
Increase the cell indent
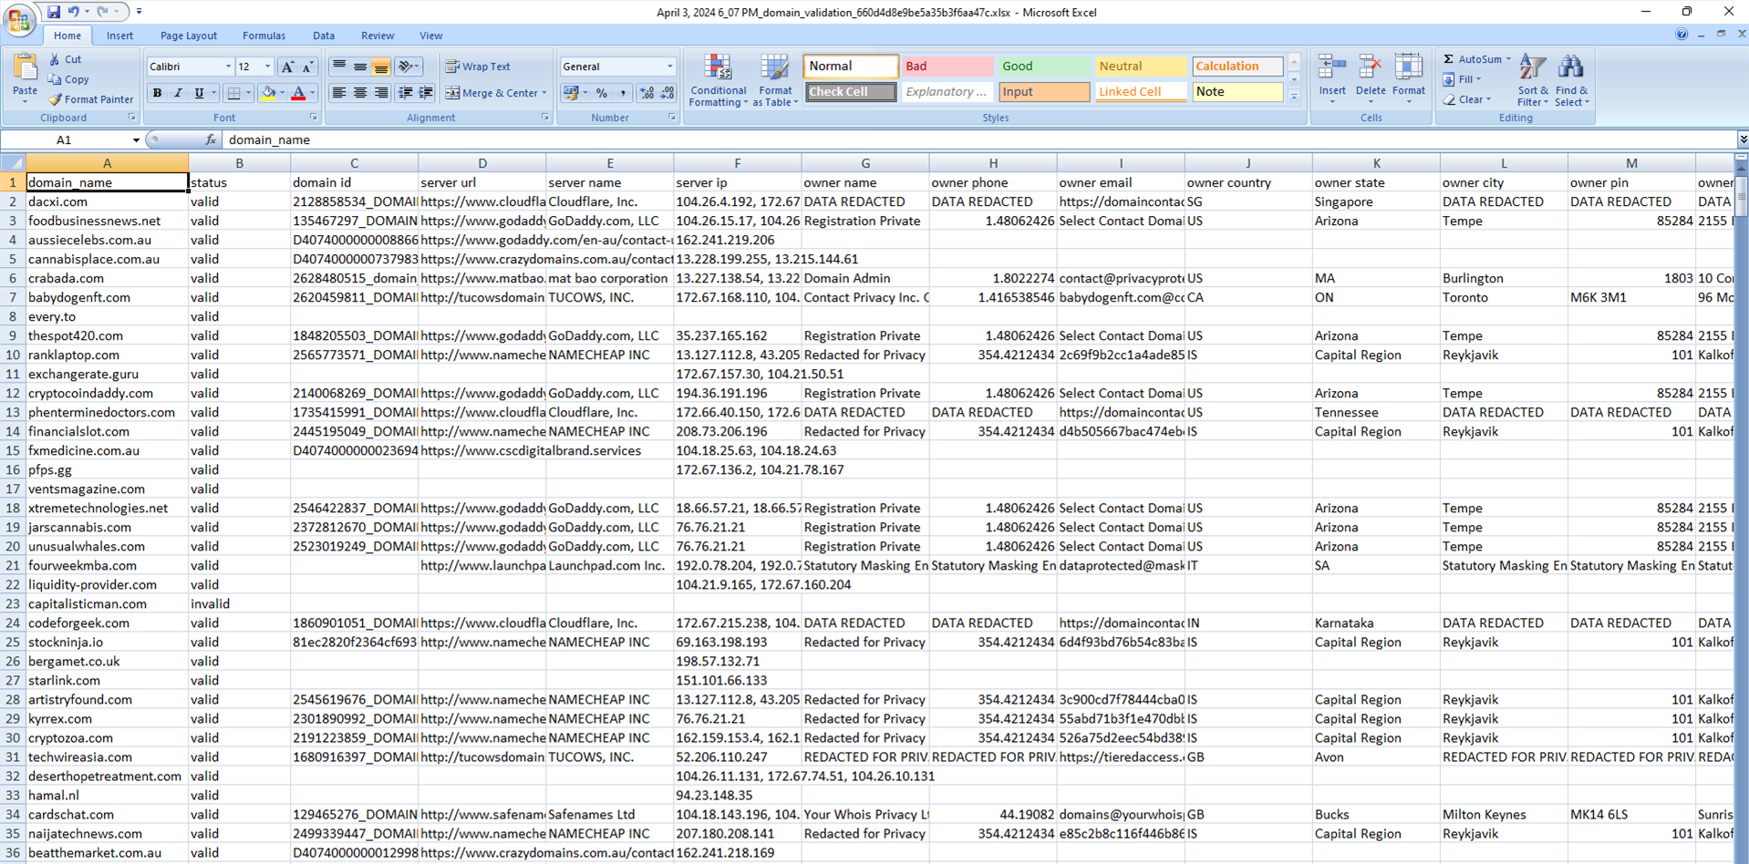426,93
